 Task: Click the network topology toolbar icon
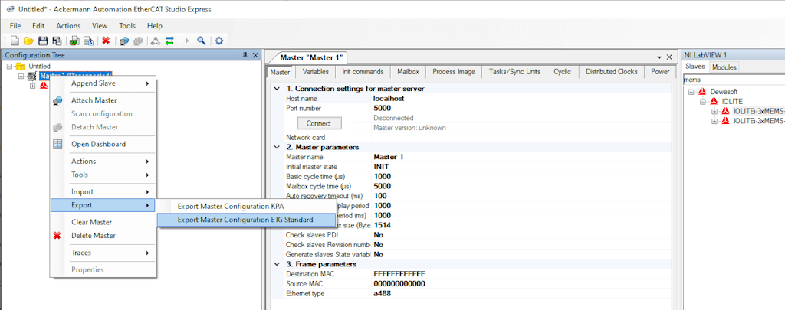click(156, 41)
